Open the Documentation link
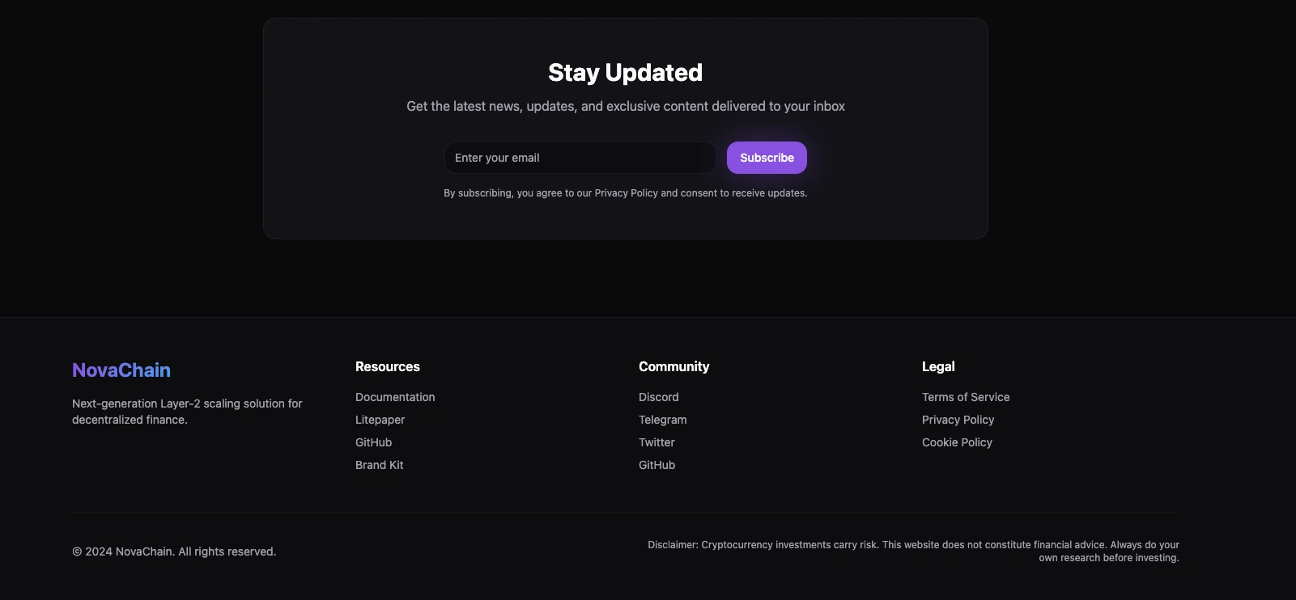The width and height of the screenshot is (1296, 600). click(395, 397)
